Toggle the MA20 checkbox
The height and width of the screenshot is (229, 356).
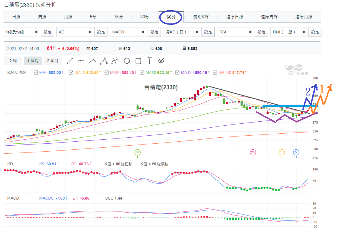(x=107, y=73)
